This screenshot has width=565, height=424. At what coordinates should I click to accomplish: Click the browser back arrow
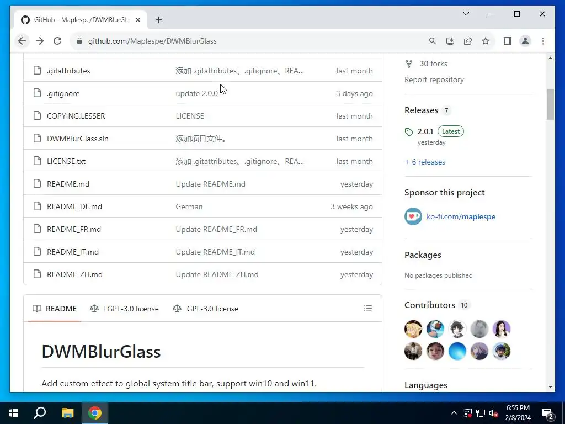(22, 41)
